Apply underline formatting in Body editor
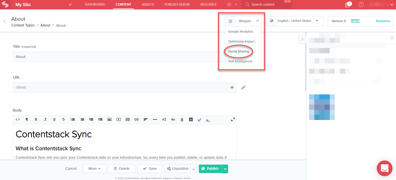The height and width of the screenshot is (180, 396). (54, 119)
